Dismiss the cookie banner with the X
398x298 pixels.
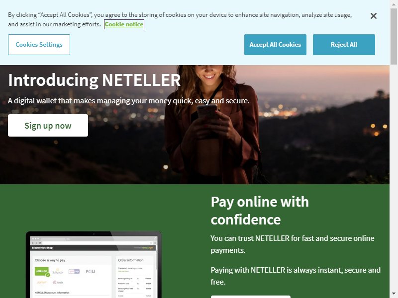(374, 16)
